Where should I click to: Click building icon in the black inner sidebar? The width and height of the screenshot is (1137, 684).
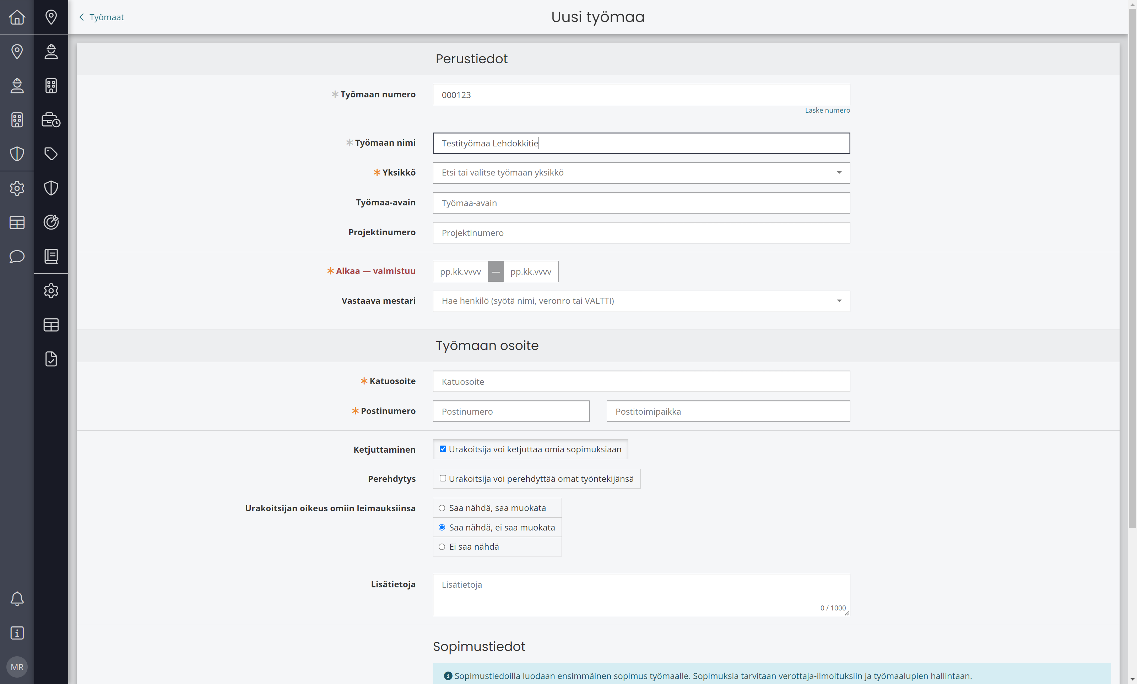[x=51, y=86]
